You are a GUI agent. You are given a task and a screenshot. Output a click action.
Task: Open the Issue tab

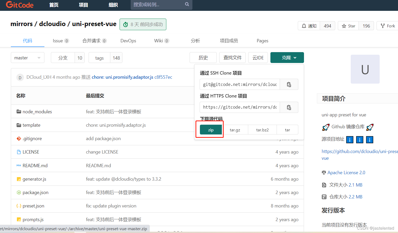61,41
